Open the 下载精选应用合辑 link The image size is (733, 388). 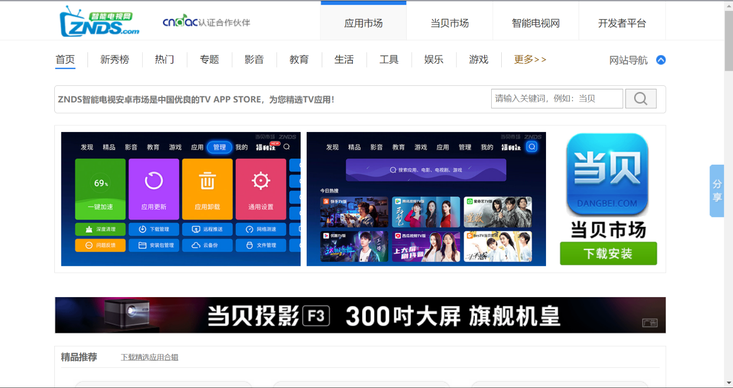(x=149, y=357)
